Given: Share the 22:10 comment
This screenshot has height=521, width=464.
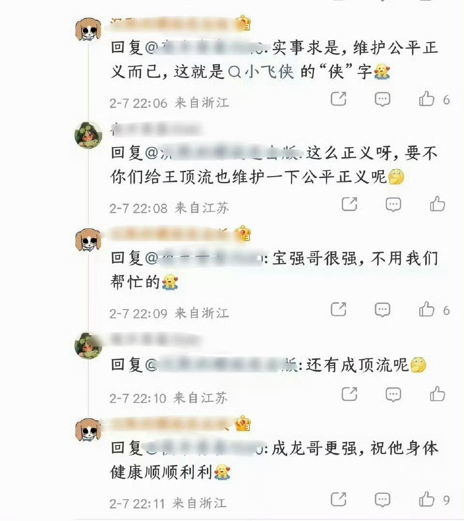Looking at the screenshot, I should point(349,394).
